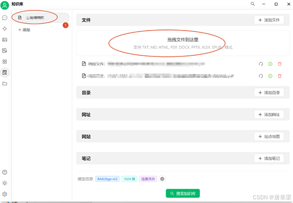This screenshot has width=293, height=203.
Task: Toggle the sun theme icon
Action: coord(5,183)
